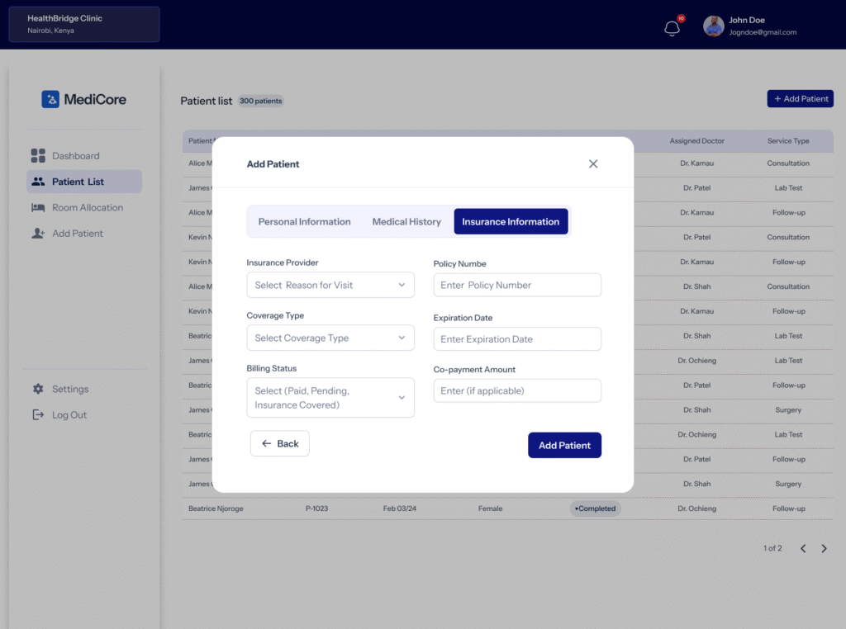Open Settings from the sidebar
This screenshot has height=629, width=846.
70,389
